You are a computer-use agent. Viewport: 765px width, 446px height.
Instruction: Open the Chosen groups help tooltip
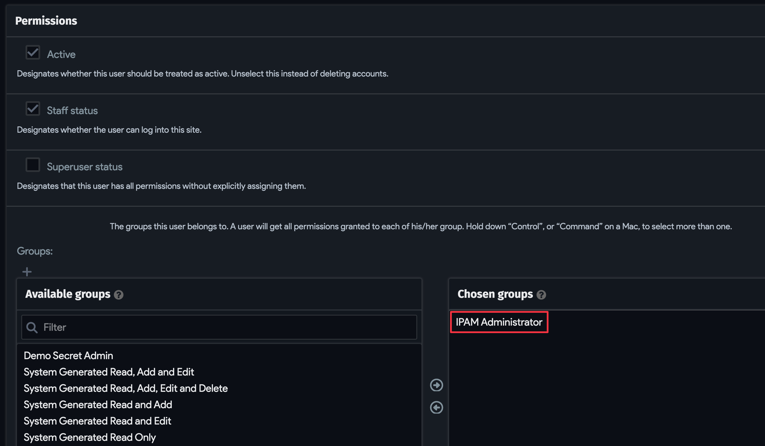point(541,295)
